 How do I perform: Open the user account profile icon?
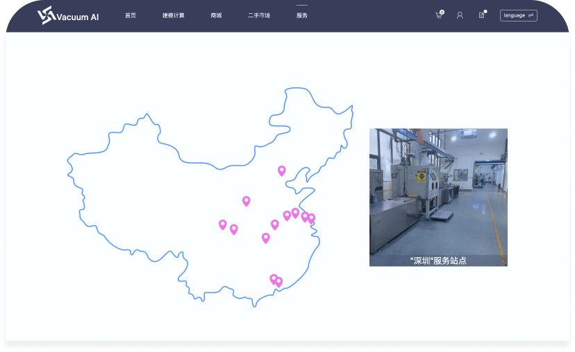coord(460,15)
